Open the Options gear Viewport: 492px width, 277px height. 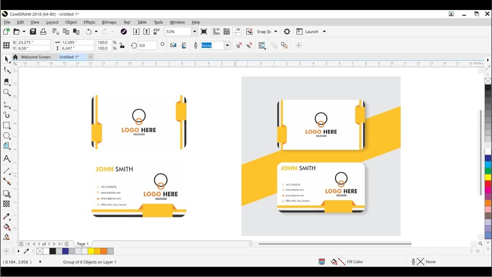[287, 32]
